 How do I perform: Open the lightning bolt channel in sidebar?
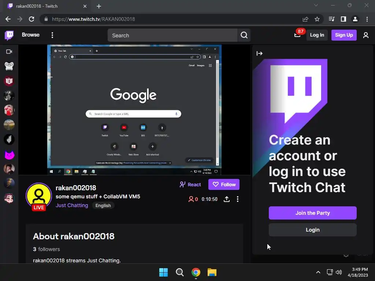pos(9,184)
